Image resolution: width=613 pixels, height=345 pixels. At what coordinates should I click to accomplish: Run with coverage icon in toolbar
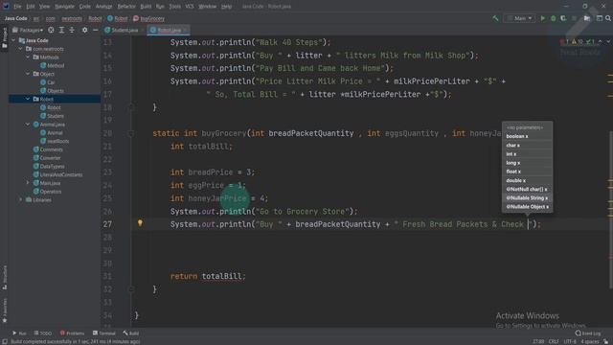pos(563,18)
